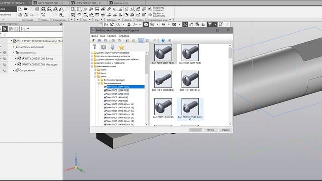This screenshot has width=322, height=181.
Task: Open the filter funnel dropdown arrow
Action: point(215,25)
